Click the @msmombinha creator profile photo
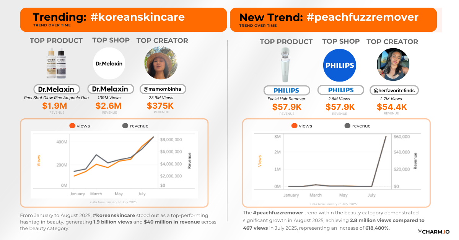Viewport: 459px width, 240px height. 161,63
